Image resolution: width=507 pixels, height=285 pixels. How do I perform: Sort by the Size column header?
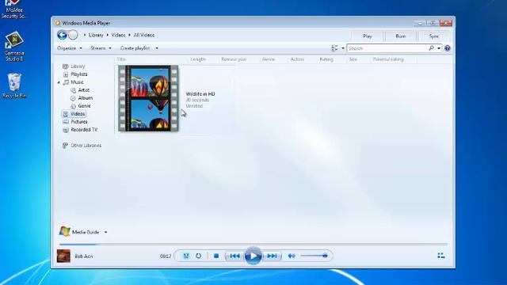[x=353, y=59]
